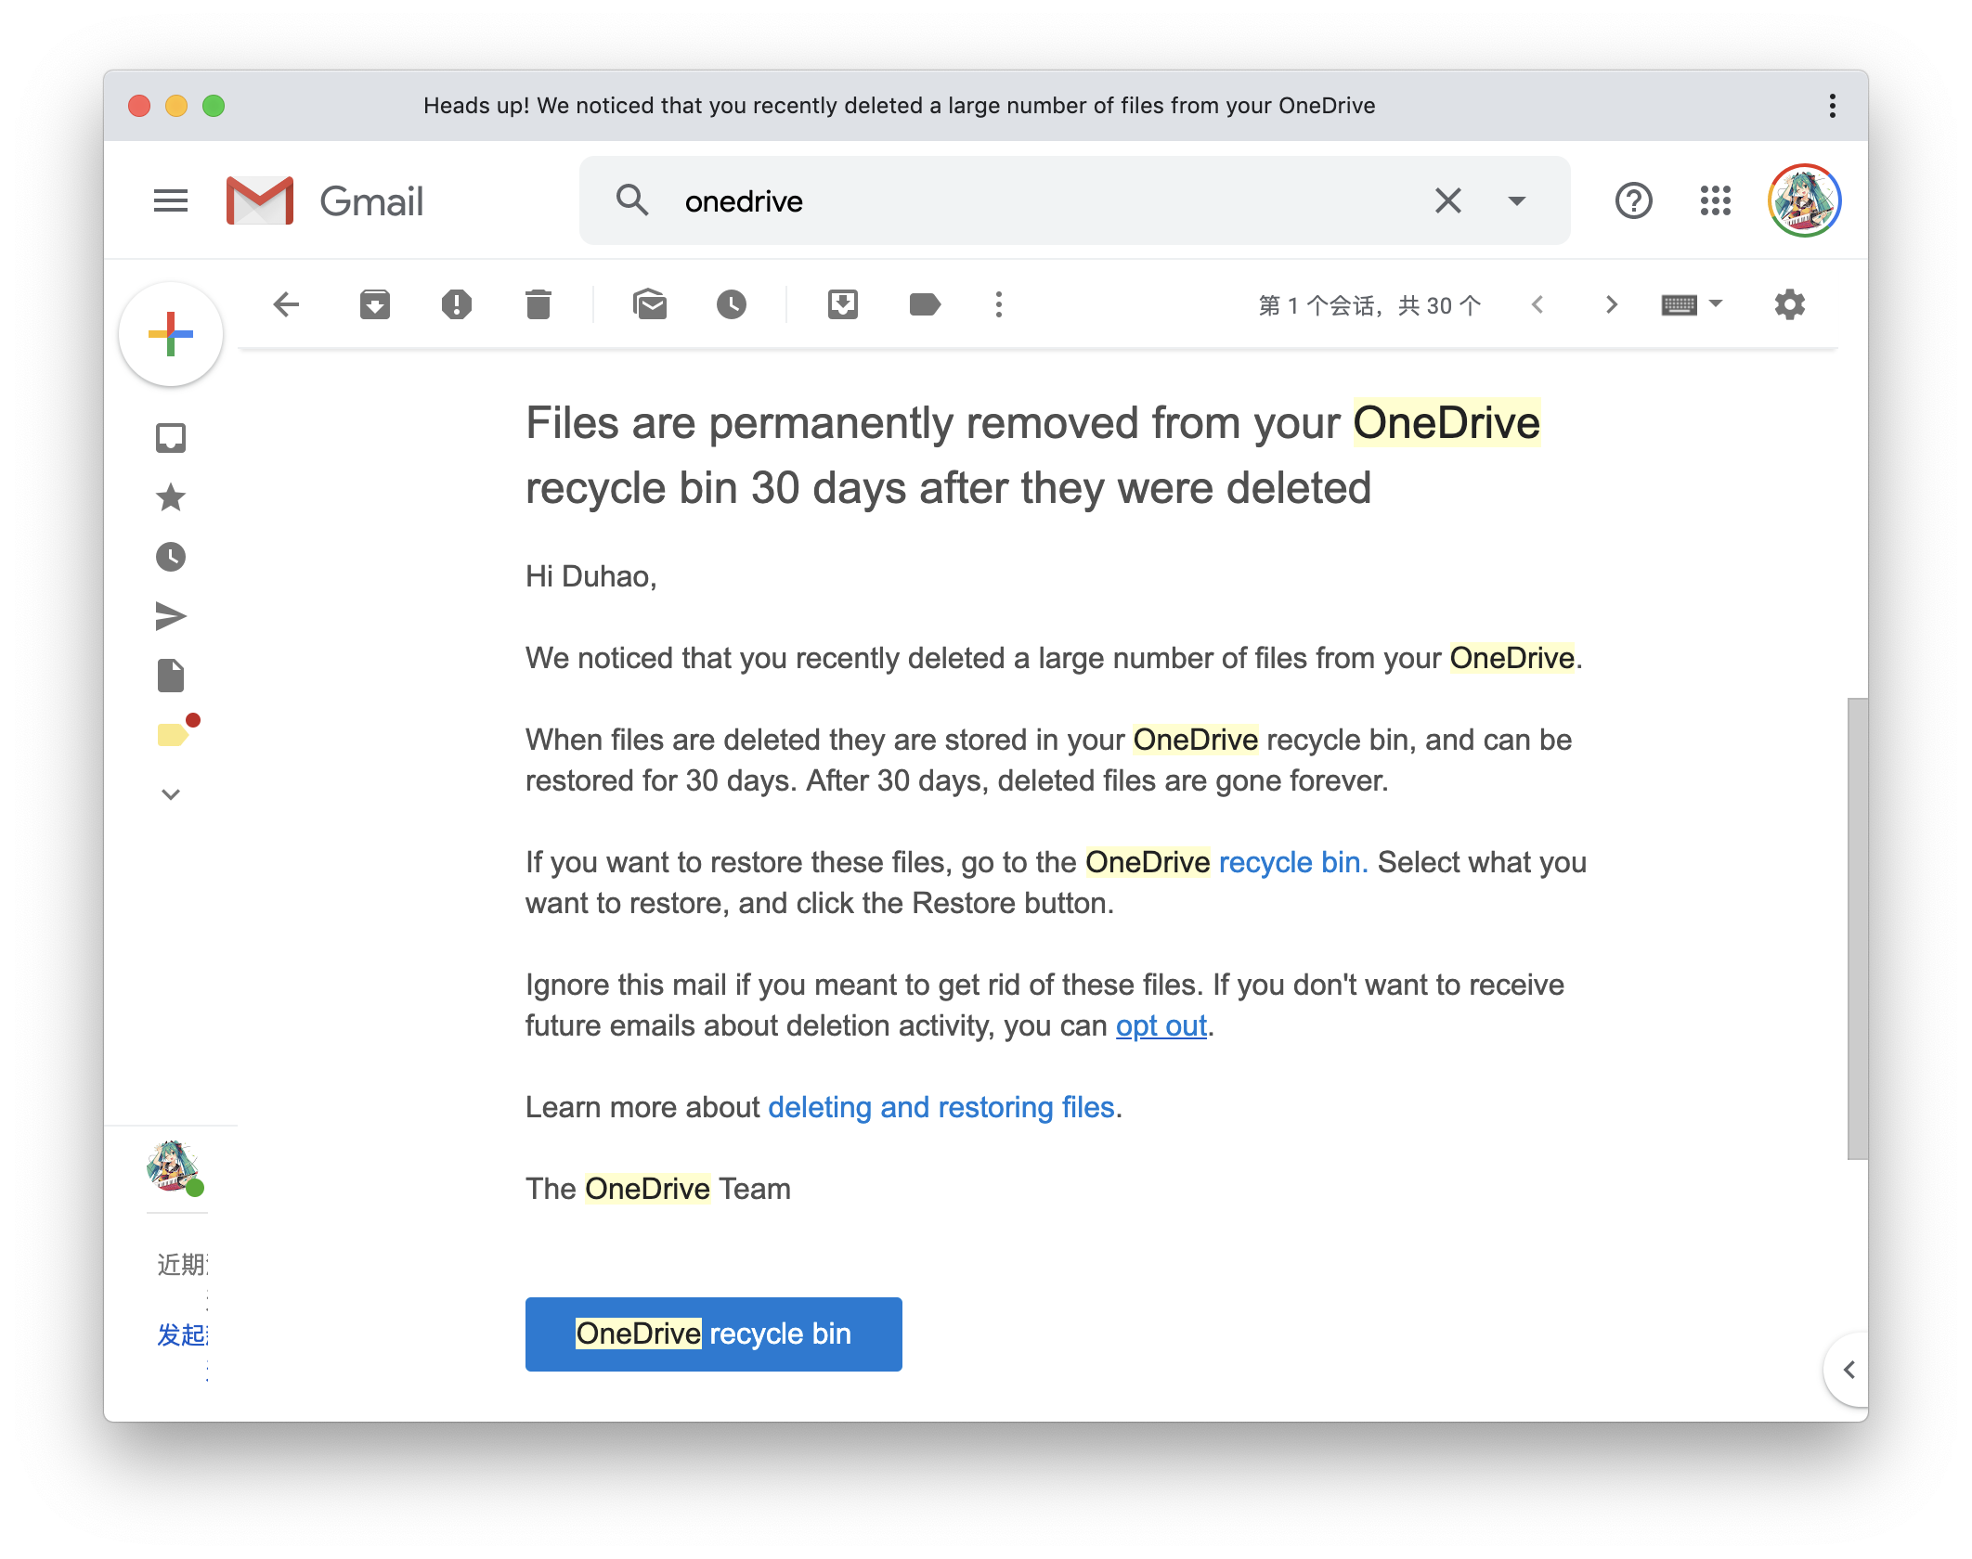Click the green window zoom button
The height and width of the screenshot is (1559, 1972).
214,106
